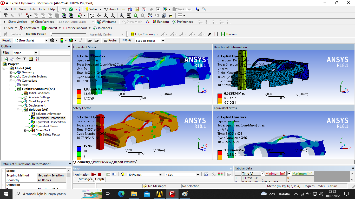Image resolution: width=355 pixels, height=199 pixels.
Task: Switch to the Print Preview tab
Action: coord(102,162)
